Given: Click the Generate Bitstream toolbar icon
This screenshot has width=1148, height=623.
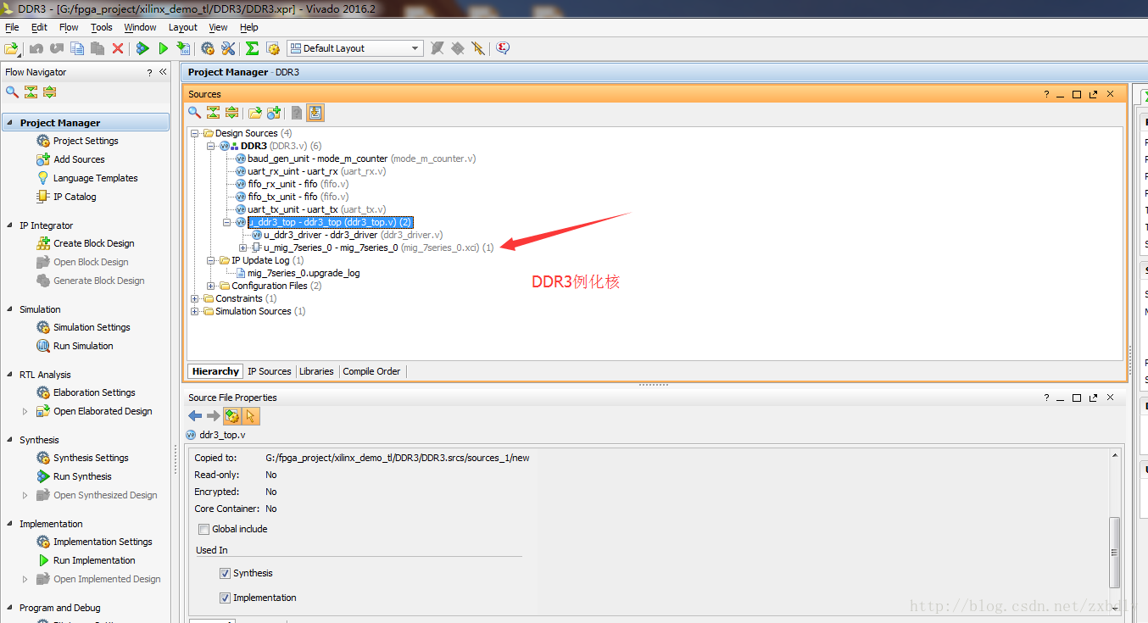Looking at the screenshot, I should click(182, 48).
